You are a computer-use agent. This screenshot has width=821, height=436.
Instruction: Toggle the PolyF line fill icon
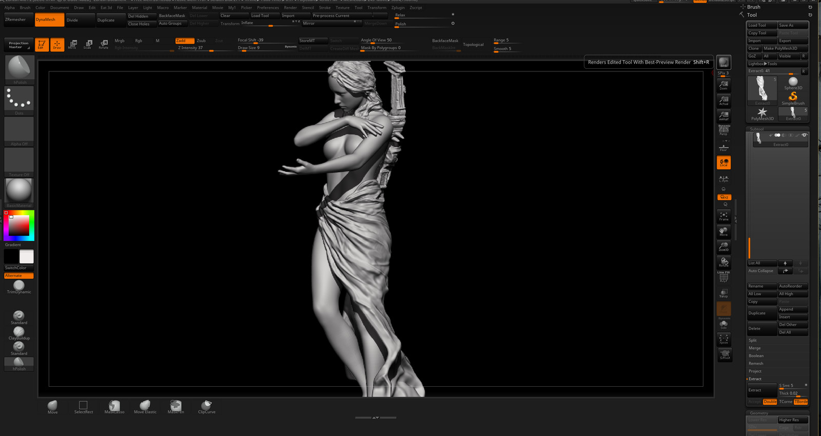click(x=724, y=278)
